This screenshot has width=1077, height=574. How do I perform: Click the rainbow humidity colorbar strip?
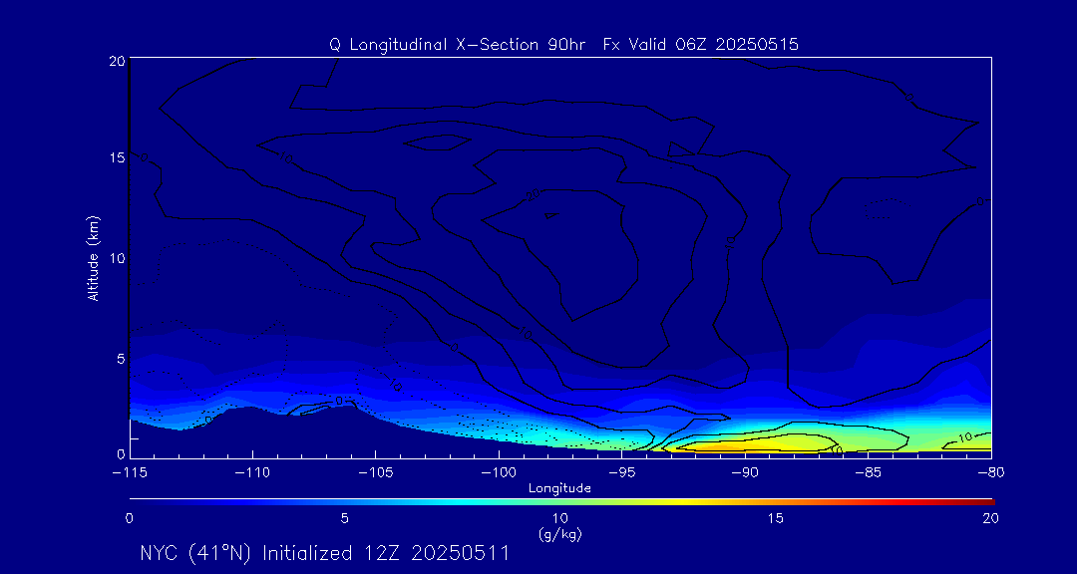point(561,502)
